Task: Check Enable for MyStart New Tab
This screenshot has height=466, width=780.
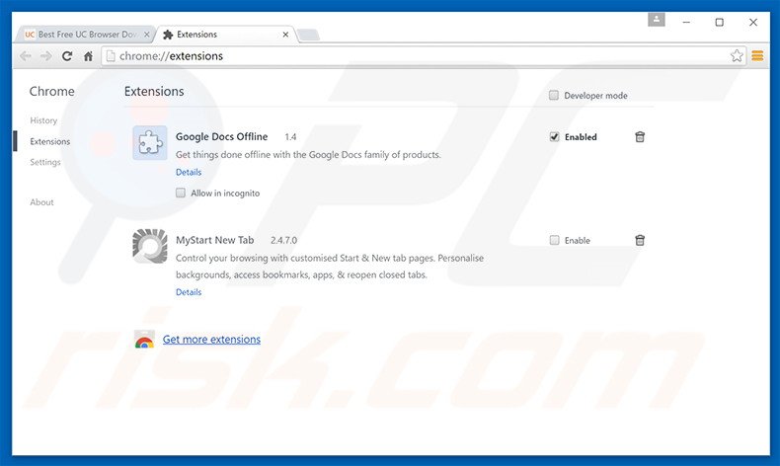Action: [x=554, y=240]
